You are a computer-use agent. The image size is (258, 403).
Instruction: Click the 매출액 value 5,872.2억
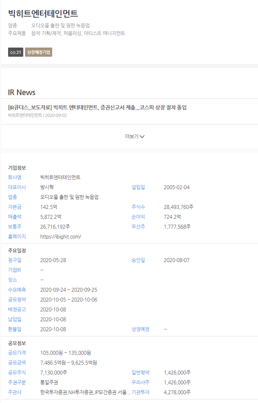51,217
